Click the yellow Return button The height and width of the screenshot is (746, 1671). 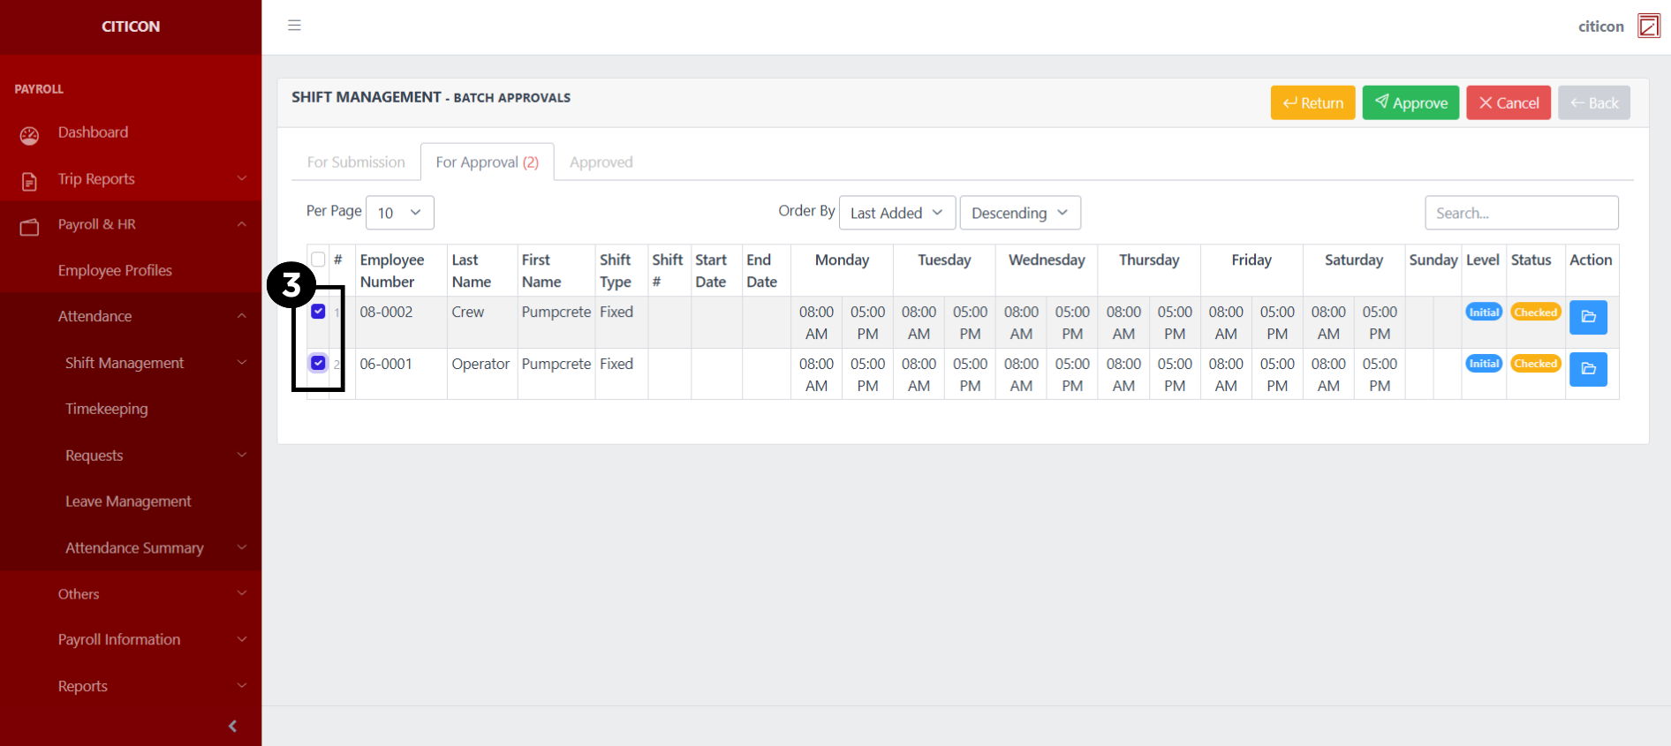pos(1312,103)
